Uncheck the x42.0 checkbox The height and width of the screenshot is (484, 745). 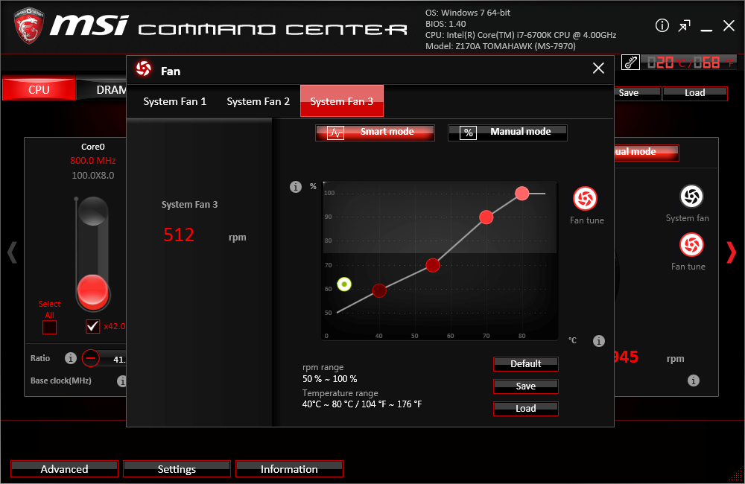point(92,326)
